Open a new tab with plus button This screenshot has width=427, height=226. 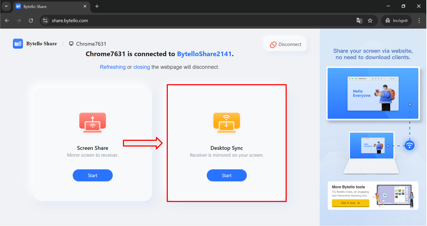pos(97,6)
